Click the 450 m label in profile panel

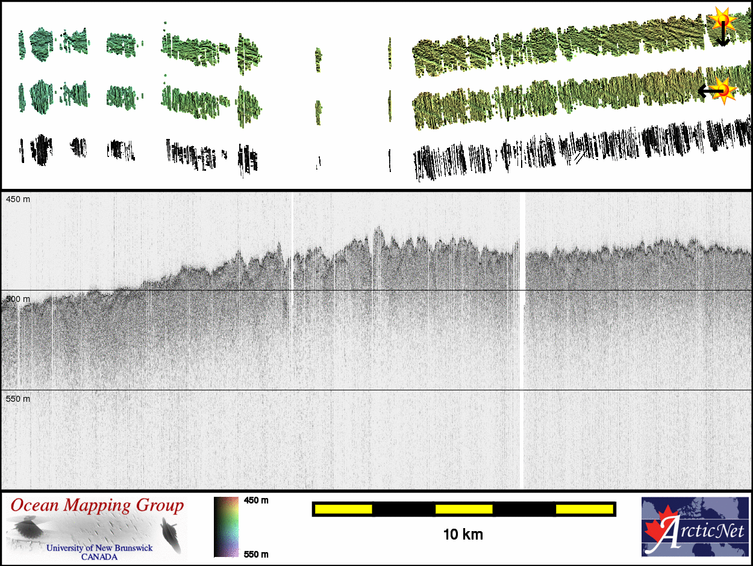pyautogui.click(x=17, y=200)
